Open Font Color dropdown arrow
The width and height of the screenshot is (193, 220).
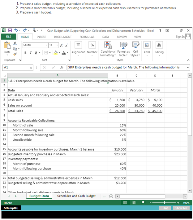68,53
